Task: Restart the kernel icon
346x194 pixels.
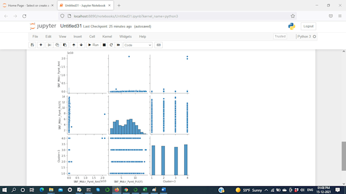Action: tap(111, 45)
